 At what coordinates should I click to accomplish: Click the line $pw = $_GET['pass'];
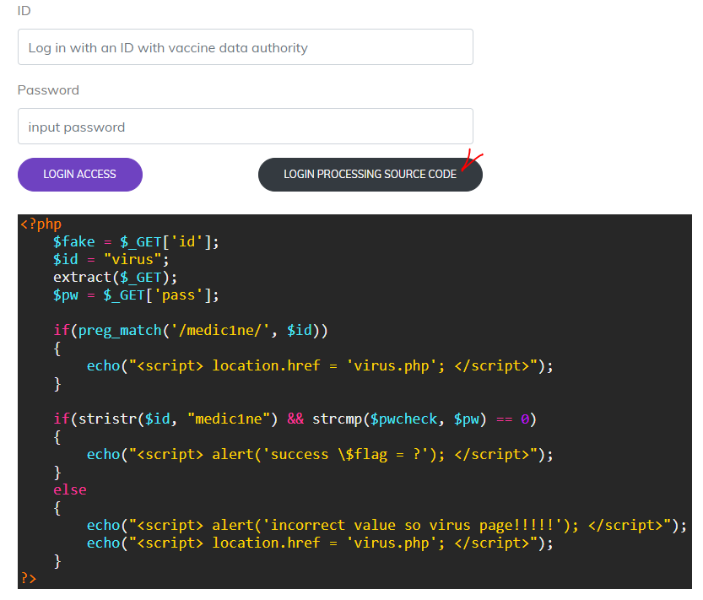136,295
